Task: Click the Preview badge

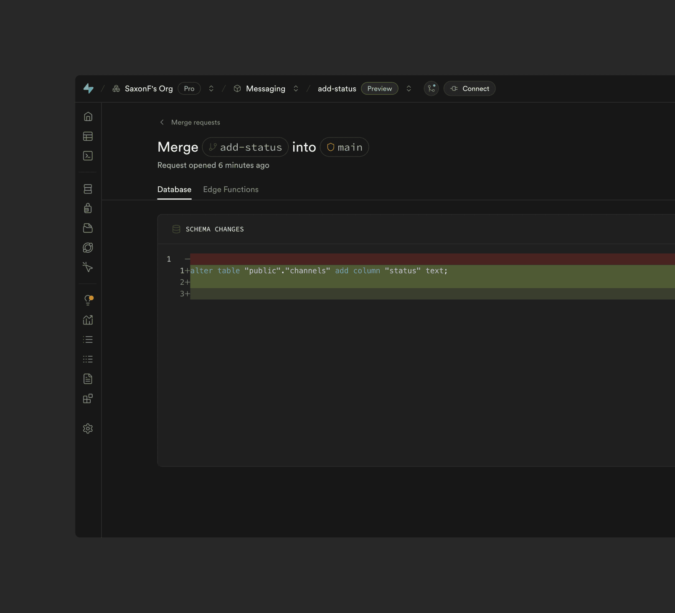Action: pos(380,89)
